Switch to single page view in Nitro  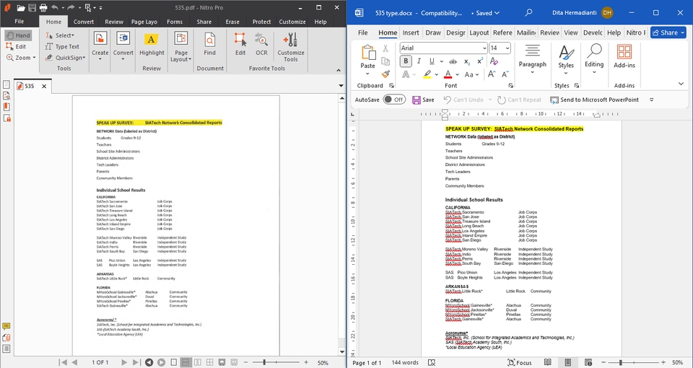174,362
